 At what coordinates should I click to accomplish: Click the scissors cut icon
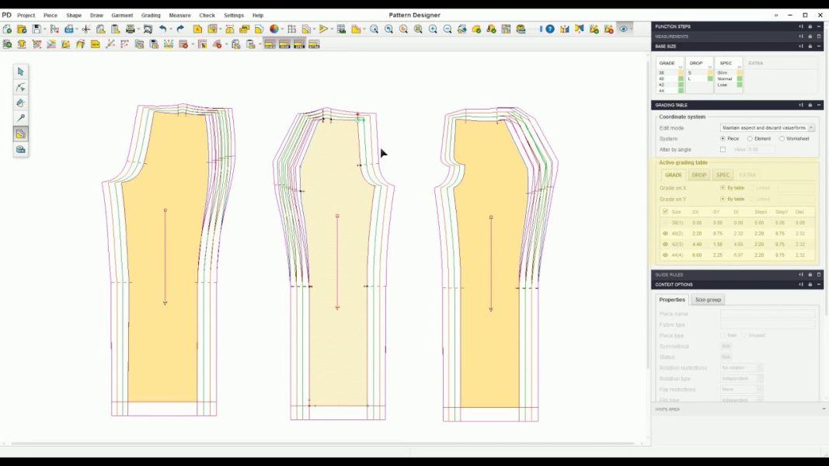85,29
